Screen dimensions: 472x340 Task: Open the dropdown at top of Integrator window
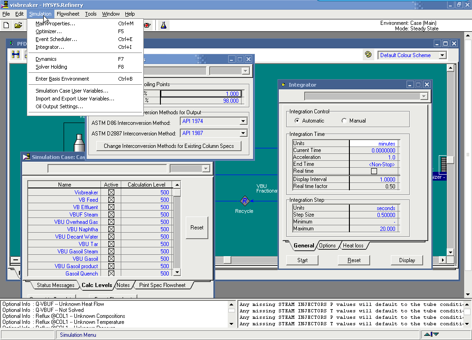click(x=424, y=96)
